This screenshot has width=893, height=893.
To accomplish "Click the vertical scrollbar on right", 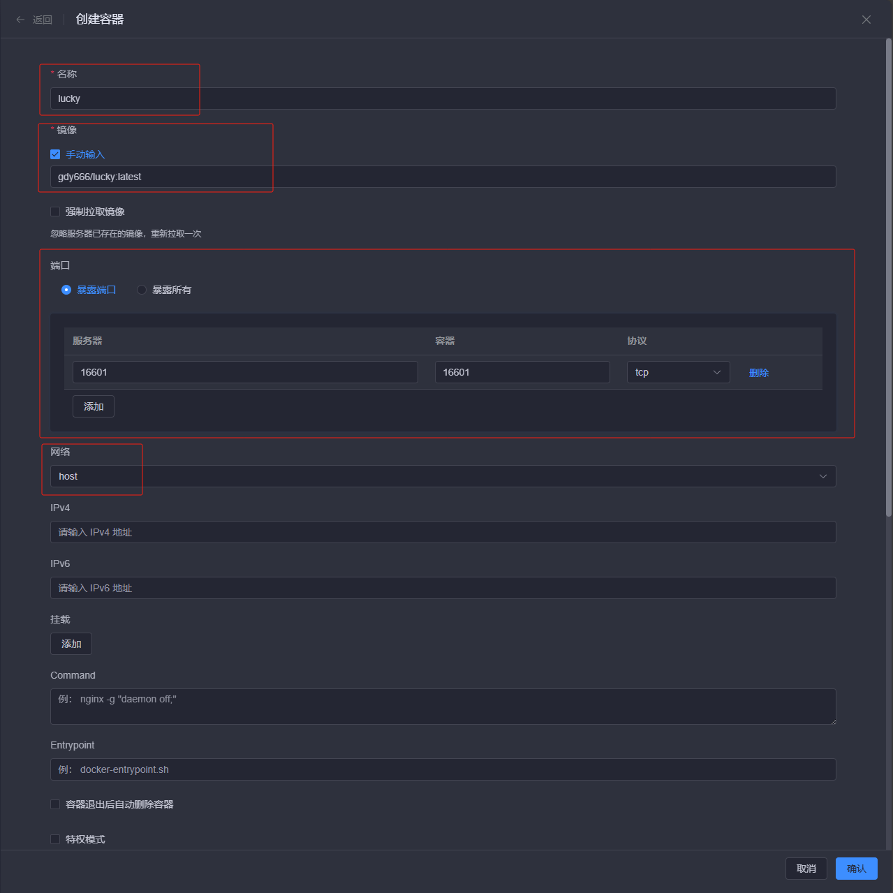I will click(888, 279).
